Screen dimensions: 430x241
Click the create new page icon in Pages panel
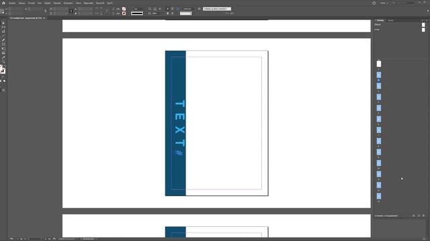419,216
